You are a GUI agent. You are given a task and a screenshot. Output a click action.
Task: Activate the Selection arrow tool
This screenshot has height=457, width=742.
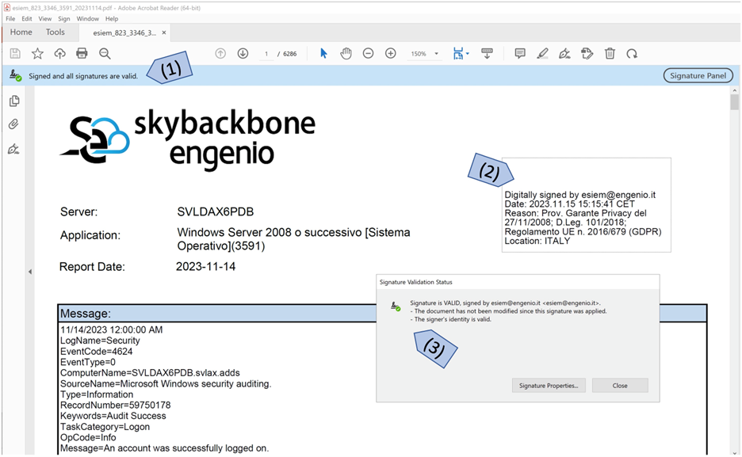(x=323, y=53)
